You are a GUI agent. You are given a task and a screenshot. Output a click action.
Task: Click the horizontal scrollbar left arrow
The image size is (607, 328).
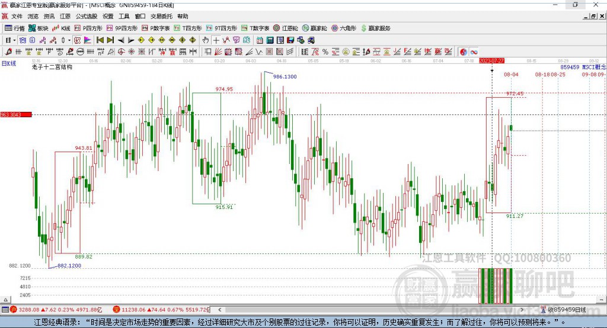[220, 310]
